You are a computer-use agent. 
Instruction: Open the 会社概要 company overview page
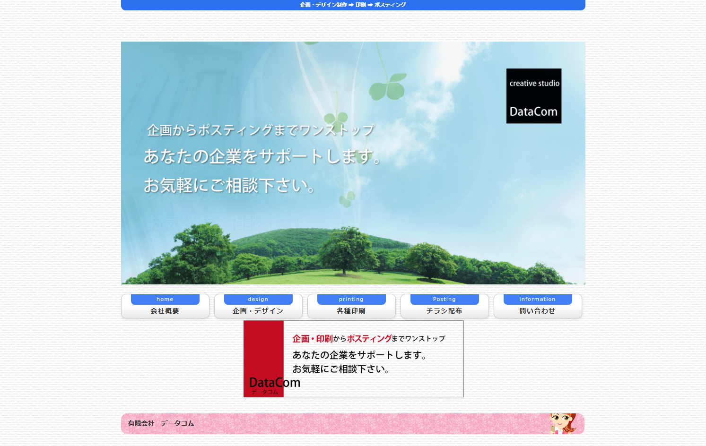165,311
